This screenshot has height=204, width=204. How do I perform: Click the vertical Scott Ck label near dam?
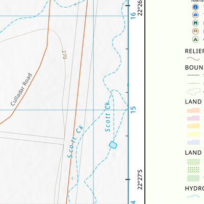(108, 117)
